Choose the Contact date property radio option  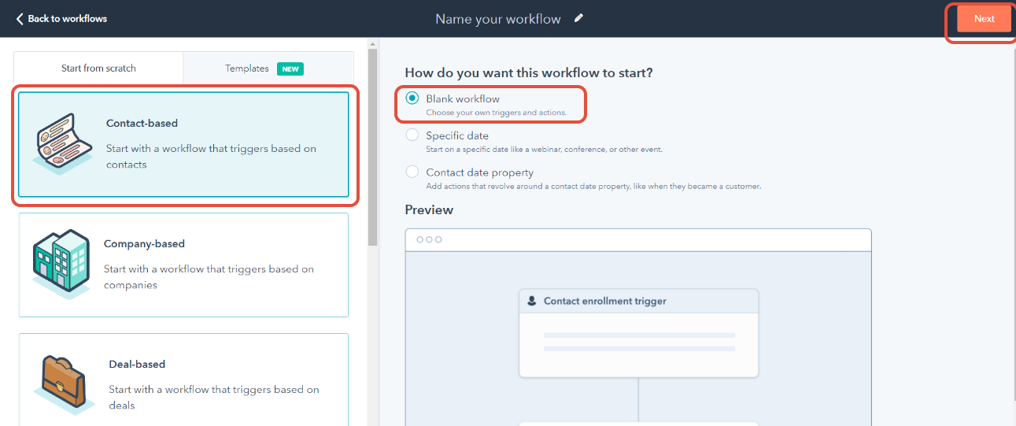pos(412,172)
